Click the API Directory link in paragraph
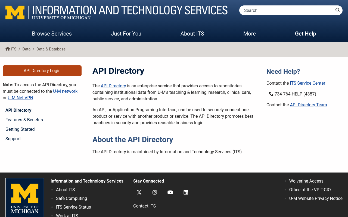Viewport: 348px width, 217px height. click(x=113, y=86)
